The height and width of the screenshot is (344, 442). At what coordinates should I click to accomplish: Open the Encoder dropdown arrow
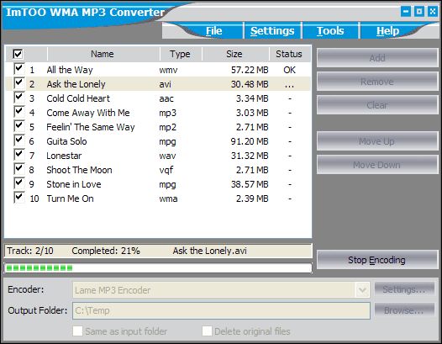click(x=362, y=290)
